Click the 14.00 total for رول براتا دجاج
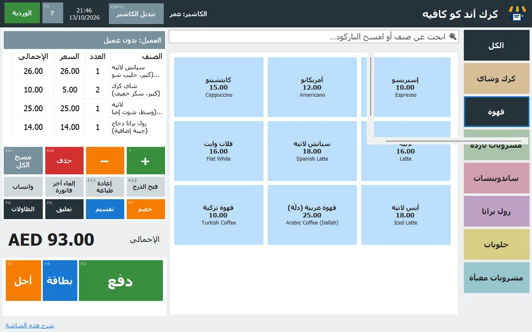 tap(33, 127)
